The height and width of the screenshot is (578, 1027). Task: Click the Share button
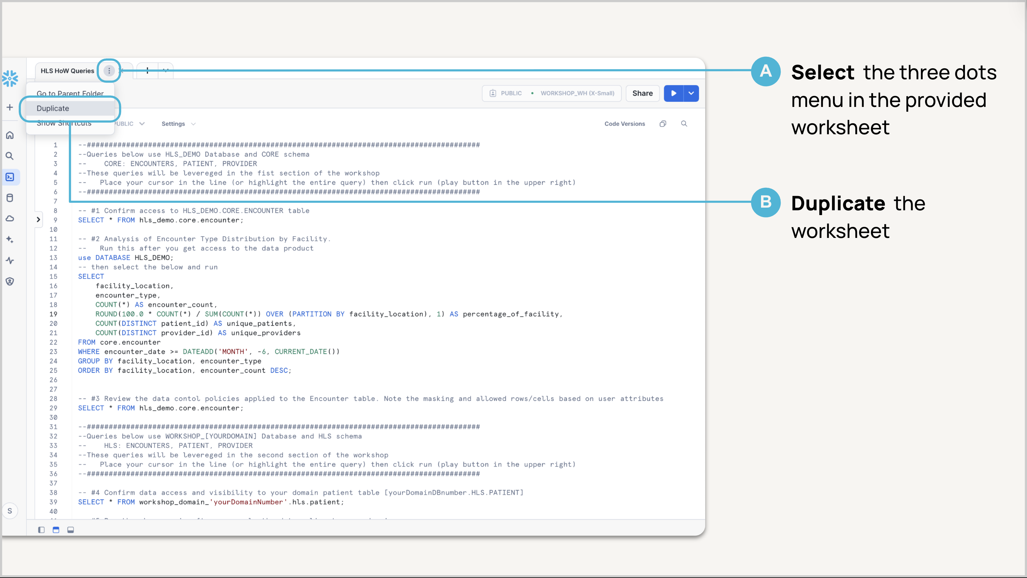pos(642,93)
